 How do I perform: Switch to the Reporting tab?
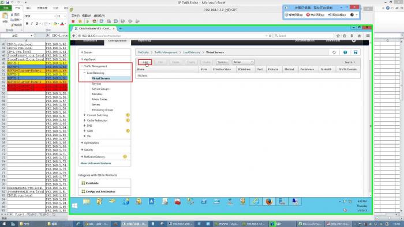click(144, 41)
